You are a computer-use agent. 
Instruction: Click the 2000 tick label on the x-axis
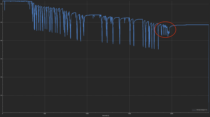[172, 114]
